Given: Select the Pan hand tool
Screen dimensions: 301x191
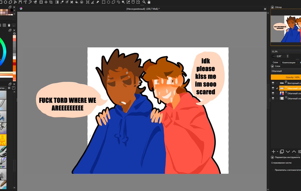Looking at the screenshot, I should (x=149, y=2).
